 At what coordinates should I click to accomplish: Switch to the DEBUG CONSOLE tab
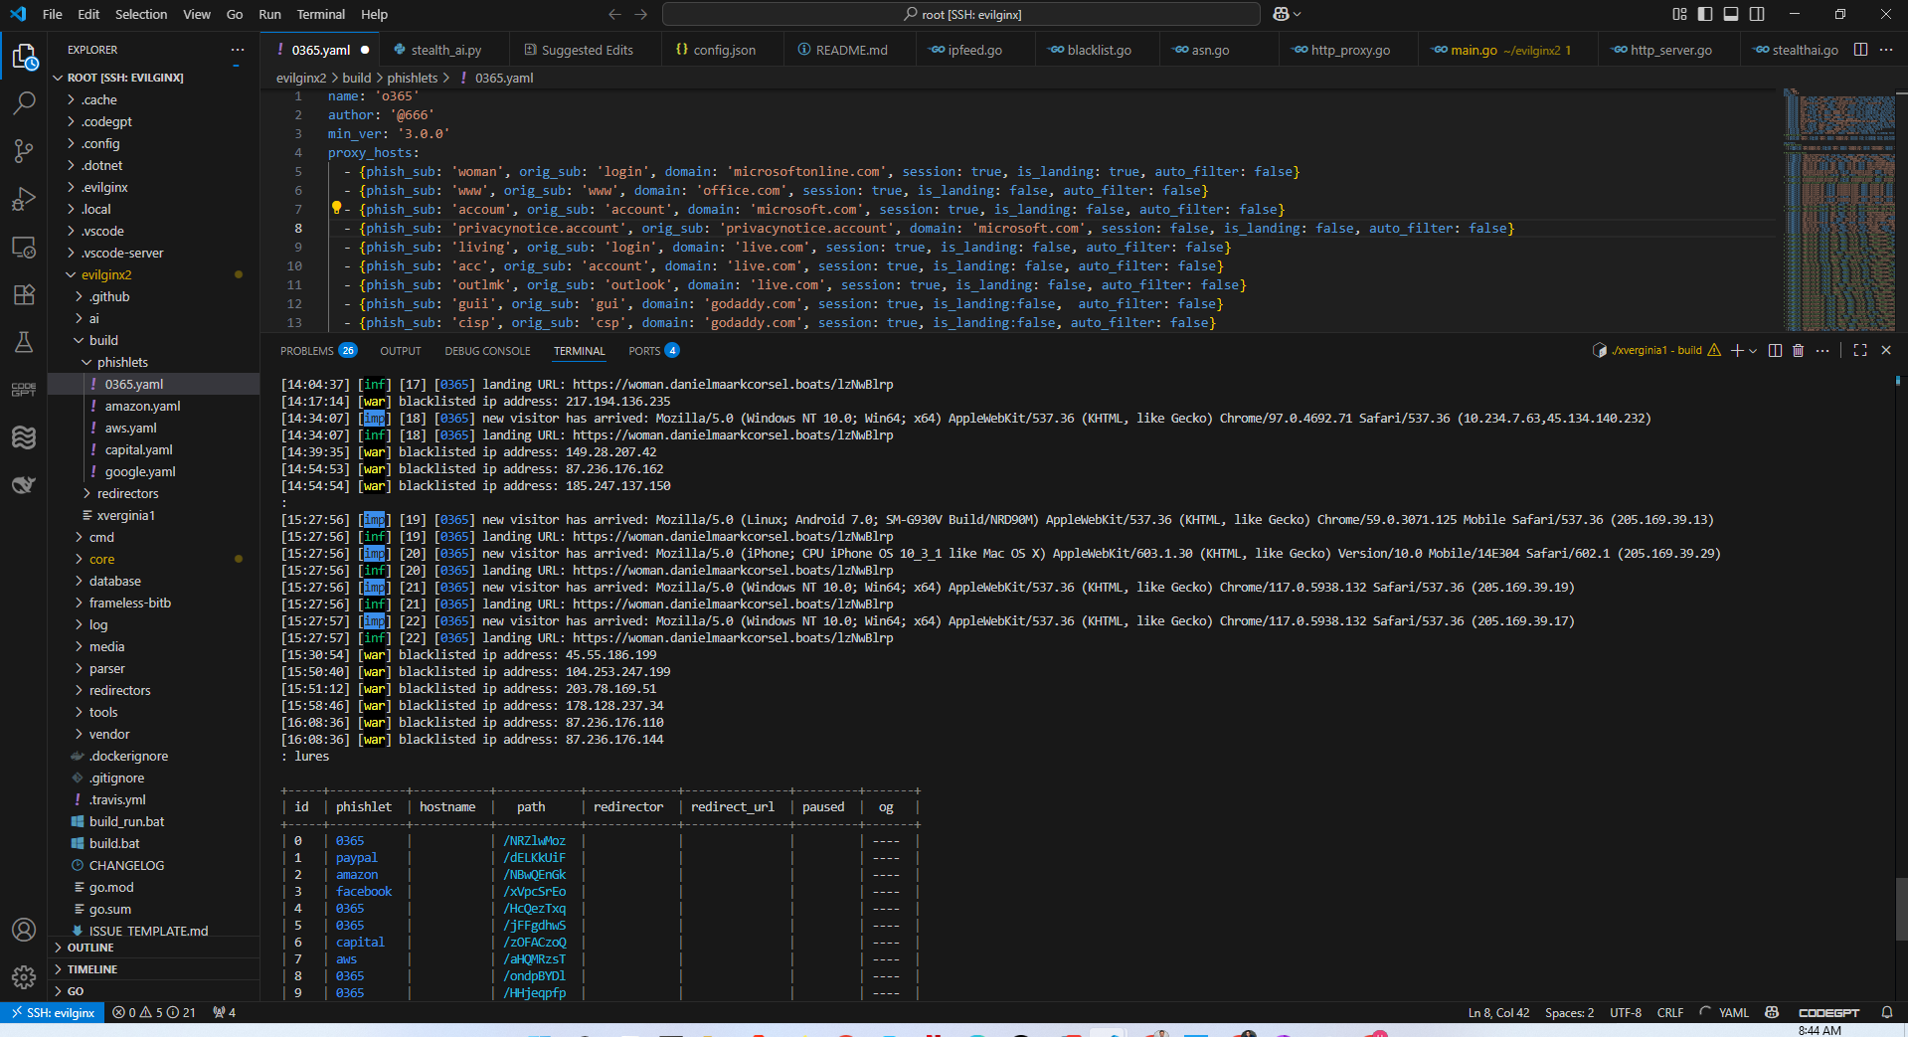[487, 351]
